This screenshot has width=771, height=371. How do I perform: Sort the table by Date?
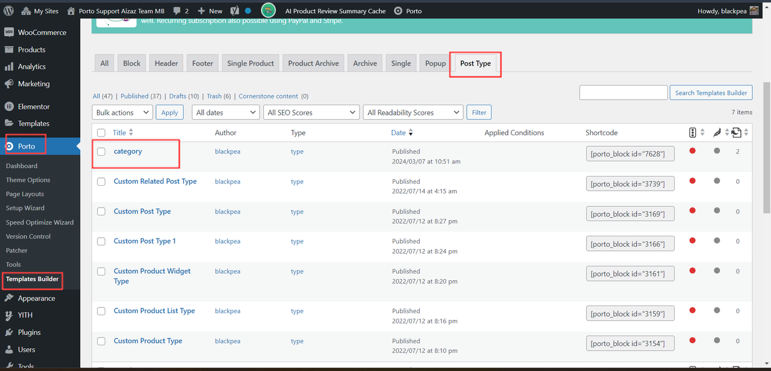coord(402,132)
